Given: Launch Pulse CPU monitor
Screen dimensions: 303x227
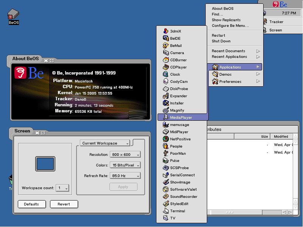Looking at the screenshot, I should [x=181, y=160].
